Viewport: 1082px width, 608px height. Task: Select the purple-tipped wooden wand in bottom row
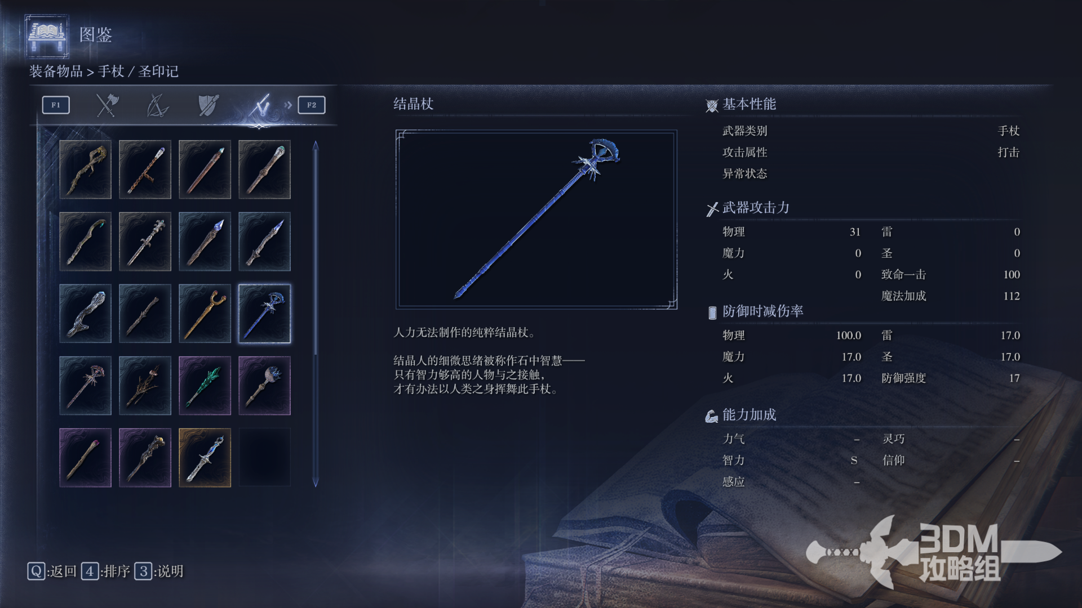pos(85,458)
